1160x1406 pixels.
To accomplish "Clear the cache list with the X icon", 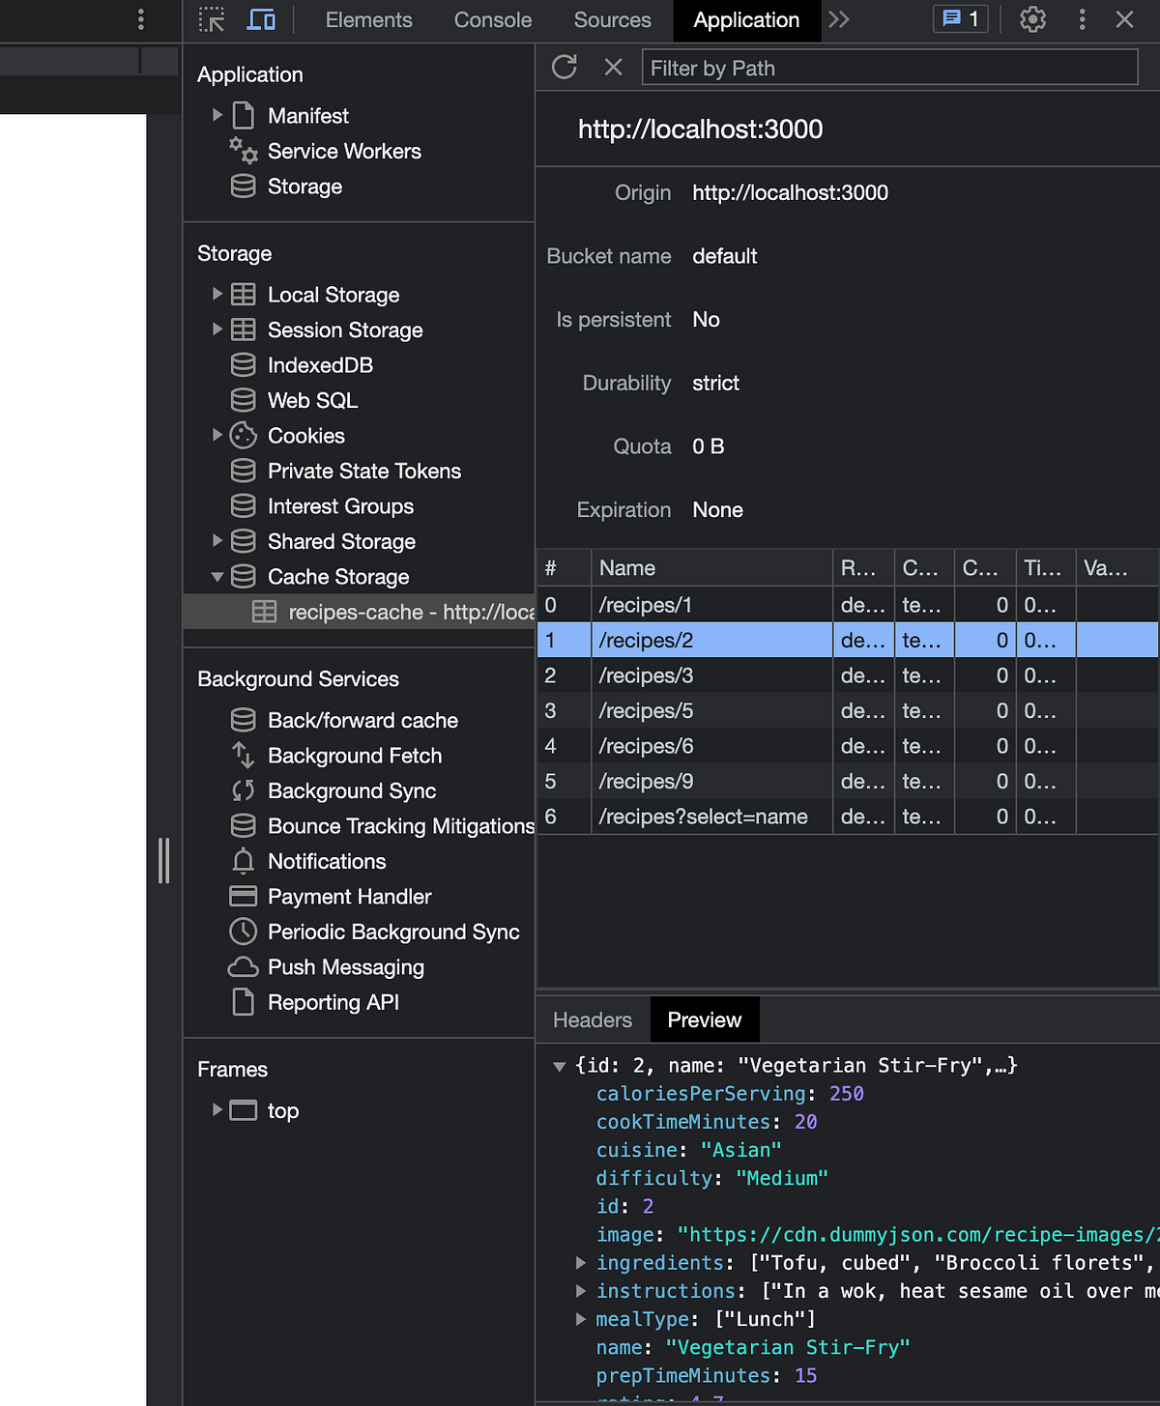I will point(613,67).
